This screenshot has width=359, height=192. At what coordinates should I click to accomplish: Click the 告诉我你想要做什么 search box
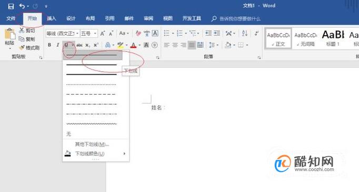click(240, 19)
